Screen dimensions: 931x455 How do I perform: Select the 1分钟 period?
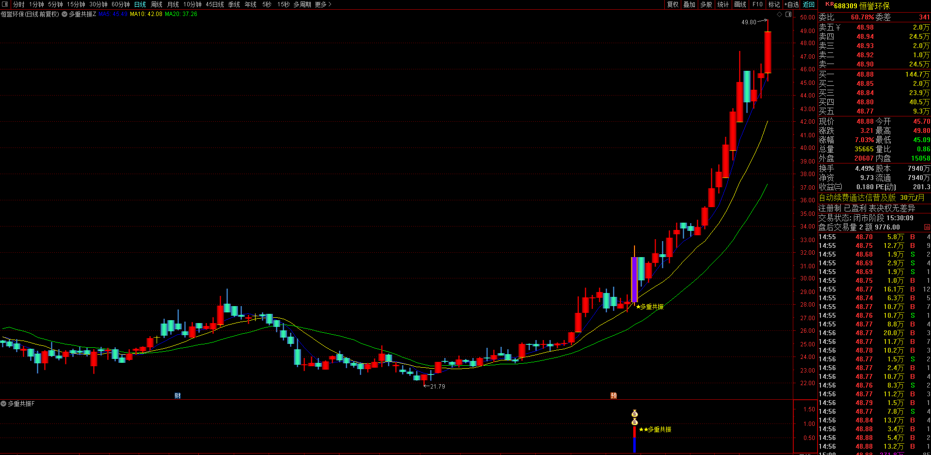[36, 4]
